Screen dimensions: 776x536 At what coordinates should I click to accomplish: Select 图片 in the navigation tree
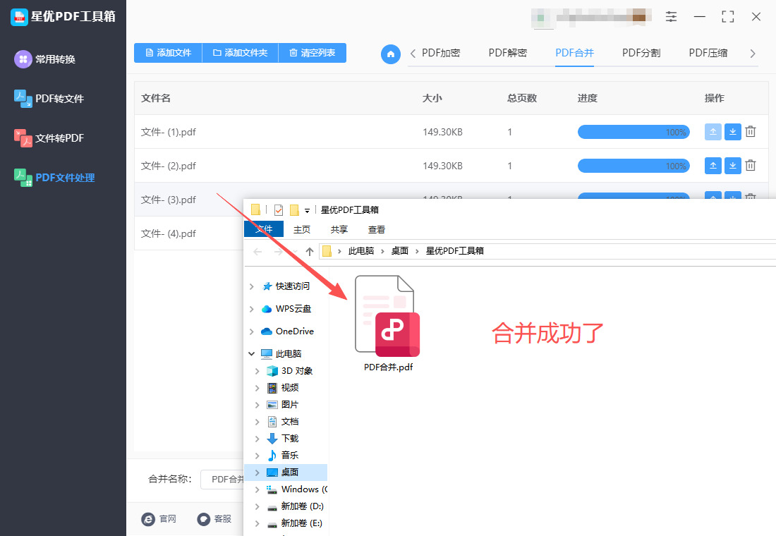tap(289, 404)
